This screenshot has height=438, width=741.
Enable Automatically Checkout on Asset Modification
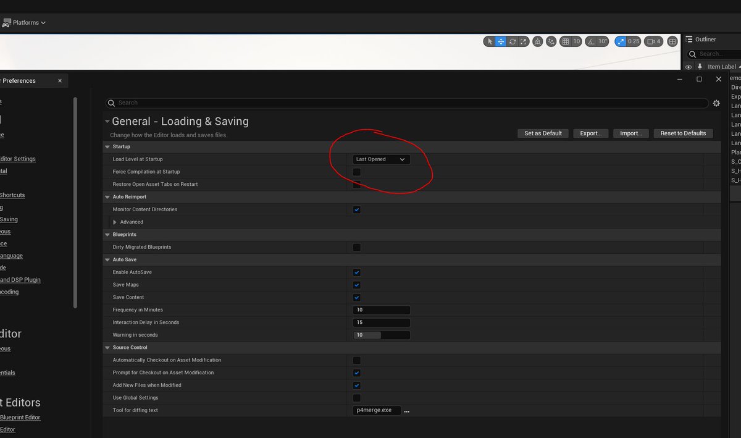(357, 360)
